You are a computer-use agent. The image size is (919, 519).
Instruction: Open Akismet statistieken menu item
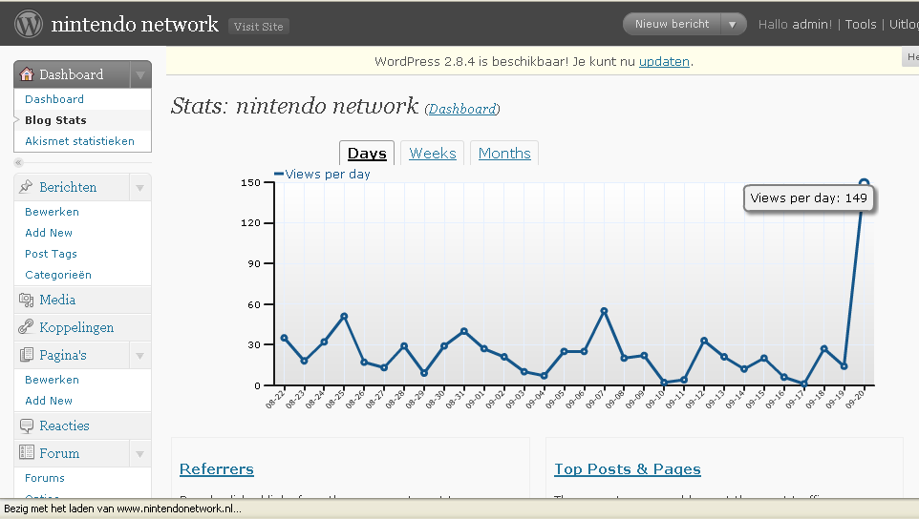[x=79, y=141]
